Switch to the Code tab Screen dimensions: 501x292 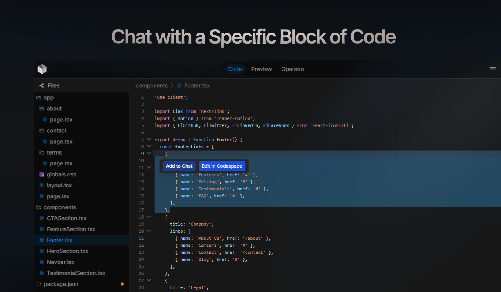click(235, 69)
